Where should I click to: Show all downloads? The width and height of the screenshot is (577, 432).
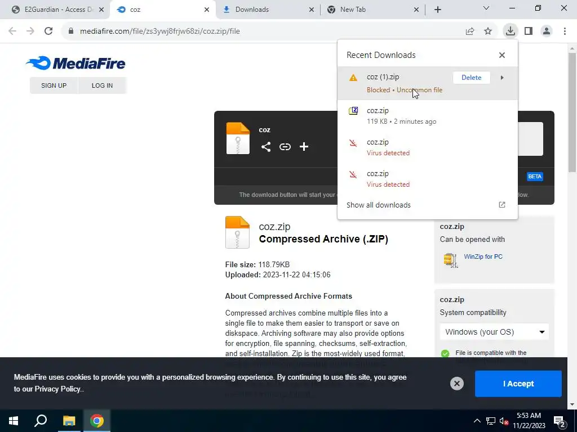pos(379,205)
